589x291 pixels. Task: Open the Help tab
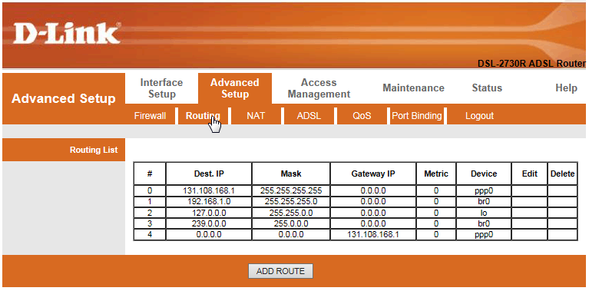tap(566, 88)
